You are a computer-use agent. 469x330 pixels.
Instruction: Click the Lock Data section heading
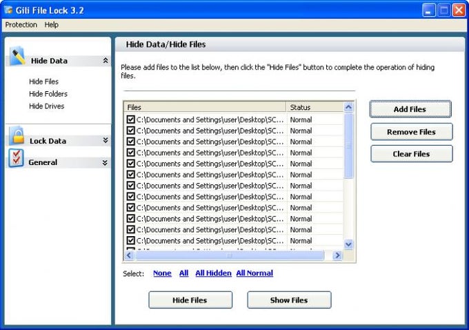pyautogui.click(x=48, y=141)
